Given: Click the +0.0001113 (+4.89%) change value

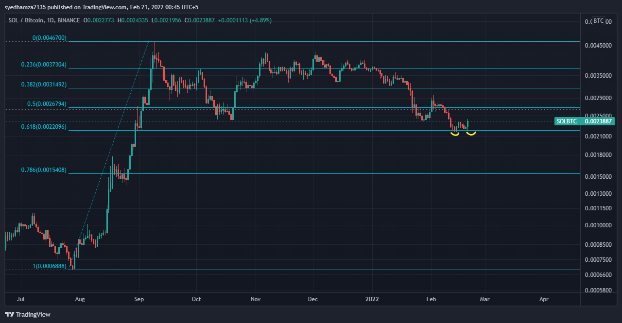Looking at the screenshot, I should (x=245, y=20).
